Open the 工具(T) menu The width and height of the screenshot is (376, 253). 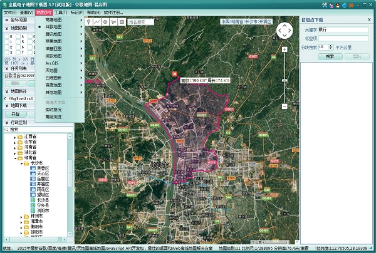(x=61, y=12)
